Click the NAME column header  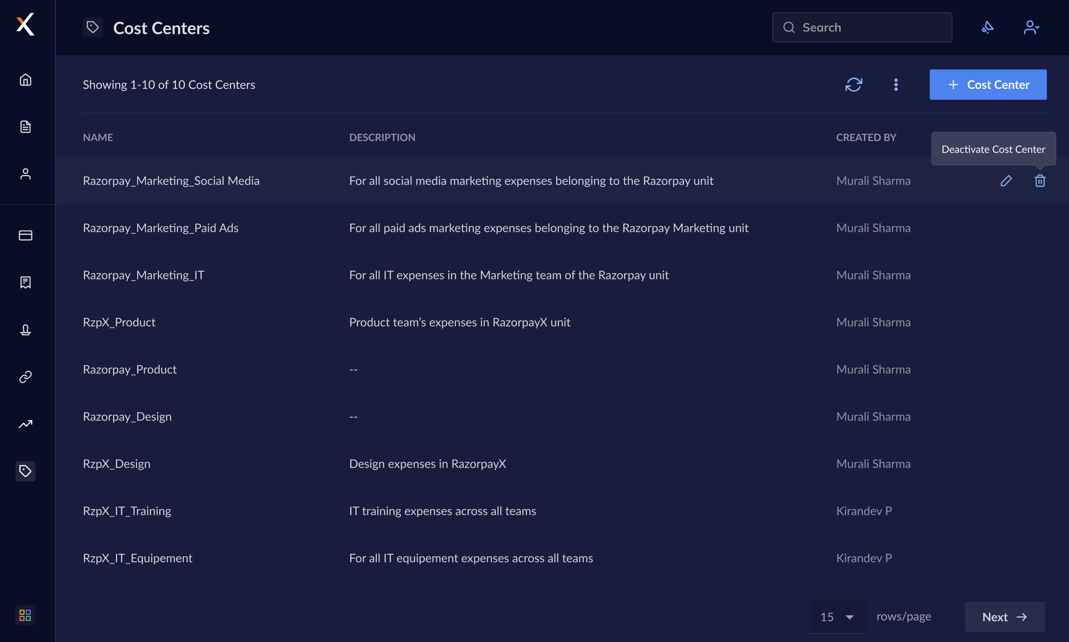98,138
